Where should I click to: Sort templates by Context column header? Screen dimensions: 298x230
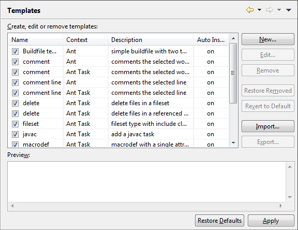click(x=85, y=40)
